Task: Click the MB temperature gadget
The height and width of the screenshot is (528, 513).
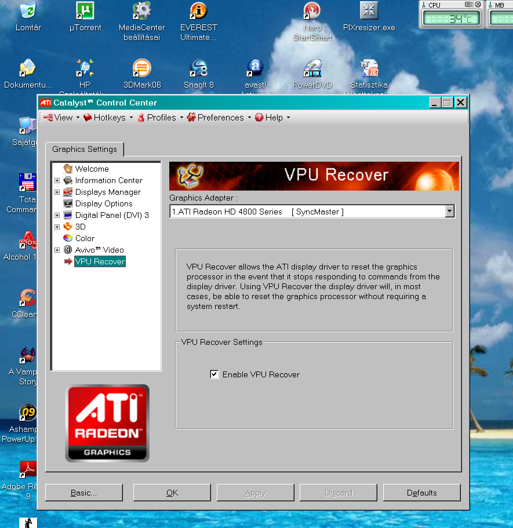Action: [500, 14]
